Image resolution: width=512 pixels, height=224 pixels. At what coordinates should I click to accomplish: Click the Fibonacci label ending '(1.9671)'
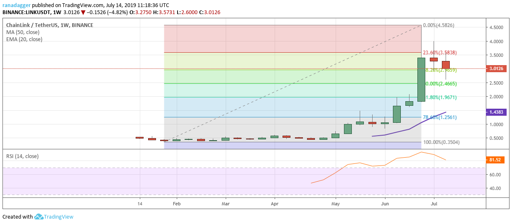pos(440,97)
